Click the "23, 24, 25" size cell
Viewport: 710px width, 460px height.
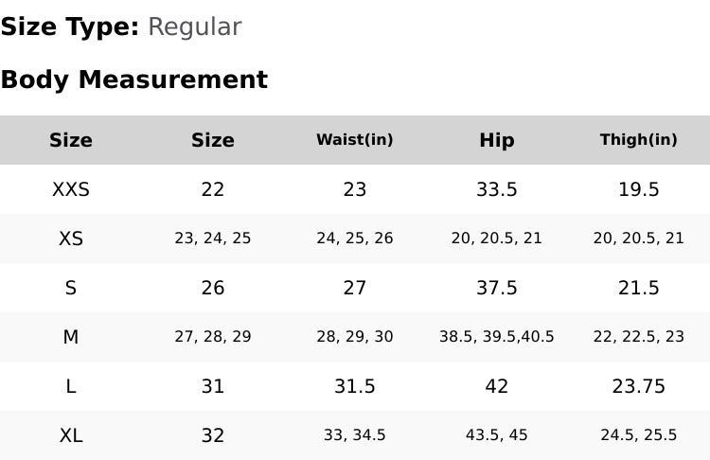click(x=213, y=239)
